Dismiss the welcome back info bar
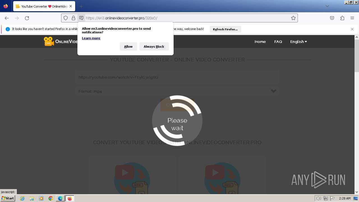This screenshot has width=359, height=202. tap(352, 29)
